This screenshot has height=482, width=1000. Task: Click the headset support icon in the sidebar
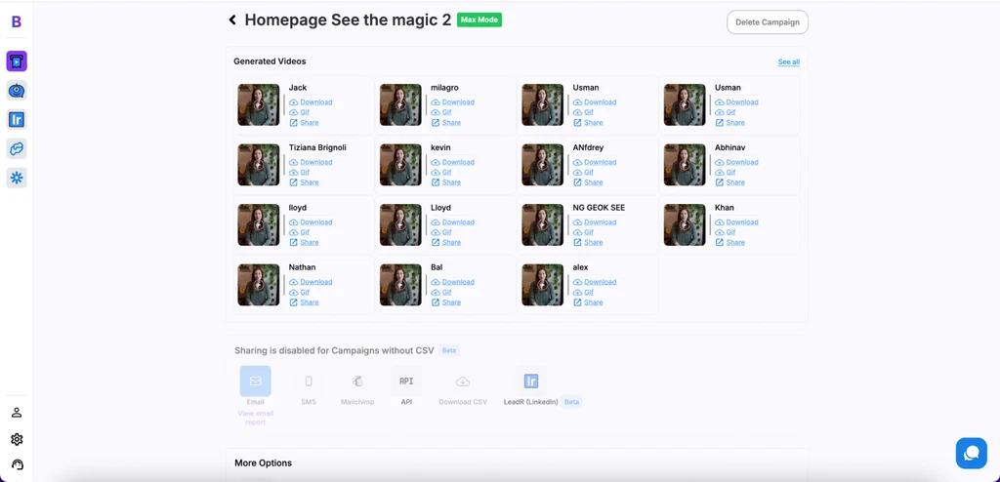tap(17, 464)
